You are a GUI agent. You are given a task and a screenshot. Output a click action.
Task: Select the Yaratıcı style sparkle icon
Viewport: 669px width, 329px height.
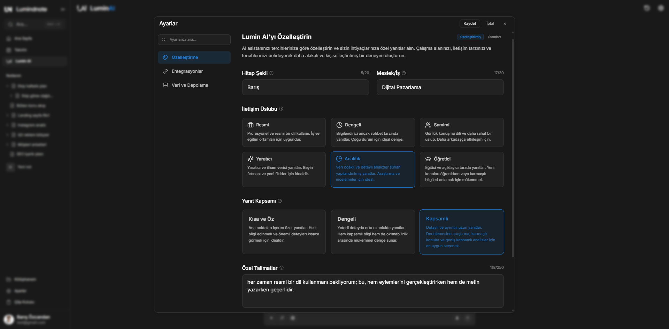coord(251,159)
